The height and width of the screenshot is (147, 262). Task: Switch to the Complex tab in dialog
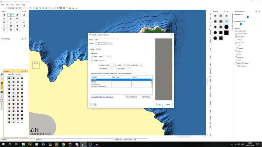point(99,49)
